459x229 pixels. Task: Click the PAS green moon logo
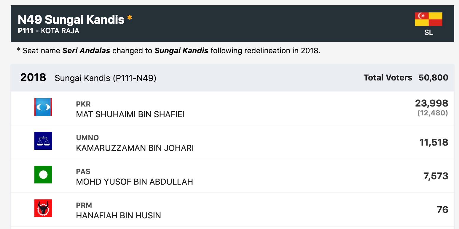(43, 175)
